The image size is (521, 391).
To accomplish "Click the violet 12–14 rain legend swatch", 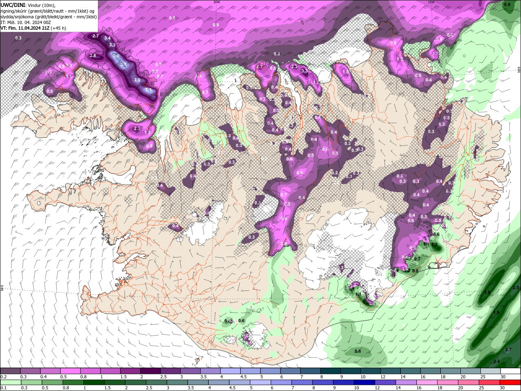I will point(385,382).
